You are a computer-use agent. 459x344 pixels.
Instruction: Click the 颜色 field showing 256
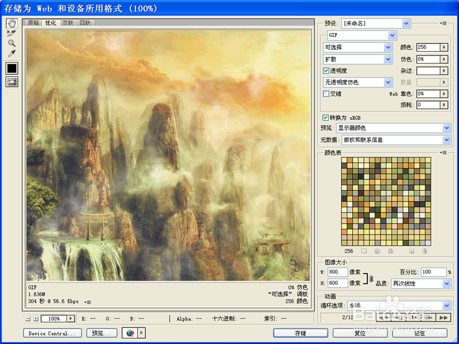coord(429,47)
